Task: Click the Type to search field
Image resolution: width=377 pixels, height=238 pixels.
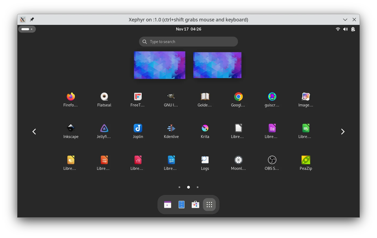Action: click(x=188, y=42)
